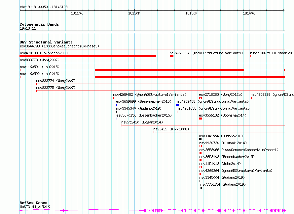The image size is (294, 214).
Task: Open esv3670156 (Besenbacher2015) label
Action: 144,115
